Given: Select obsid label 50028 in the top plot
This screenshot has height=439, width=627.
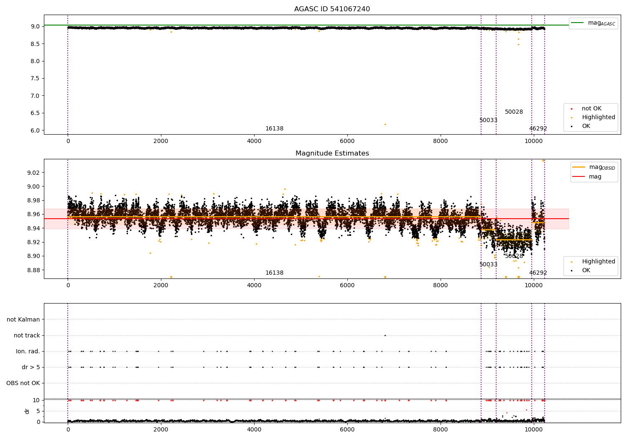Looking at the screenshot, I should [514, 112].
